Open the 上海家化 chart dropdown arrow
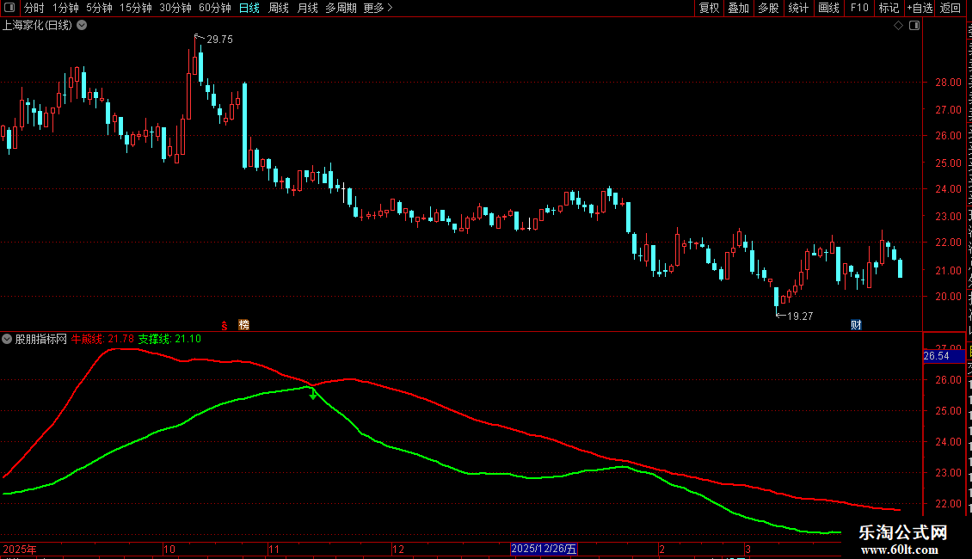The height and width of the screenshot is (559, 972). tap(82, 26)
